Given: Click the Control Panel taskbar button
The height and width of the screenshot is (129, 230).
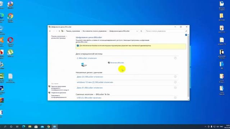Looking at the screenshot, I should coord(55,126).
